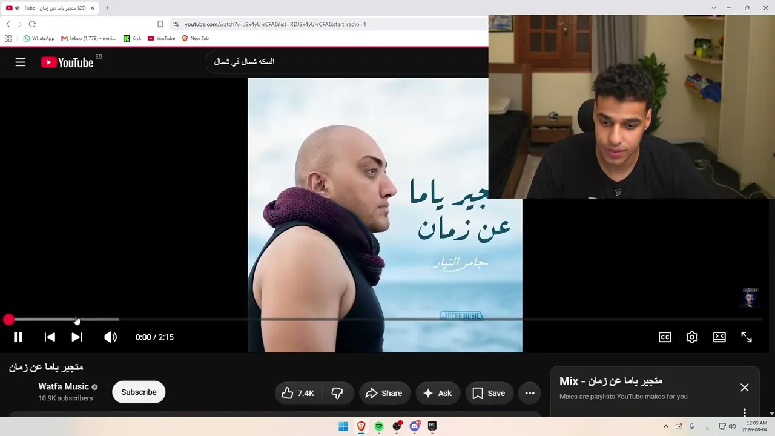
Task: Click the YouTube search field
Action: click(346, 62)
